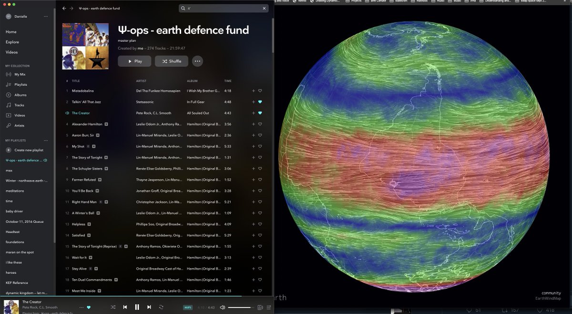
Task: Open the player bar track ellipsis menu
Action: 82,307
